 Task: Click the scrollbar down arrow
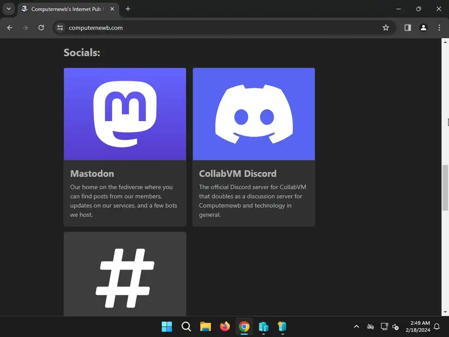[x=445, y=312]
